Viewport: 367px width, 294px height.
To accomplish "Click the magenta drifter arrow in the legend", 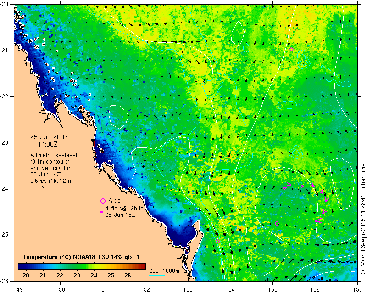I will point(101,212).
